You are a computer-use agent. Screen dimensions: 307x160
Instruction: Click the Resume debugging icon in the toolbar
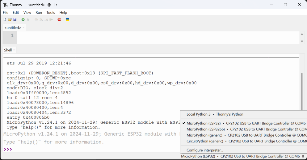51,20
